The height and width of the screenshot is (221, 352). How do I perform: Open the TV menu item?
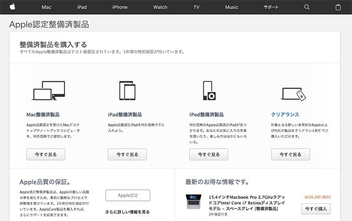pyautogui.click(x=197, y=7)
